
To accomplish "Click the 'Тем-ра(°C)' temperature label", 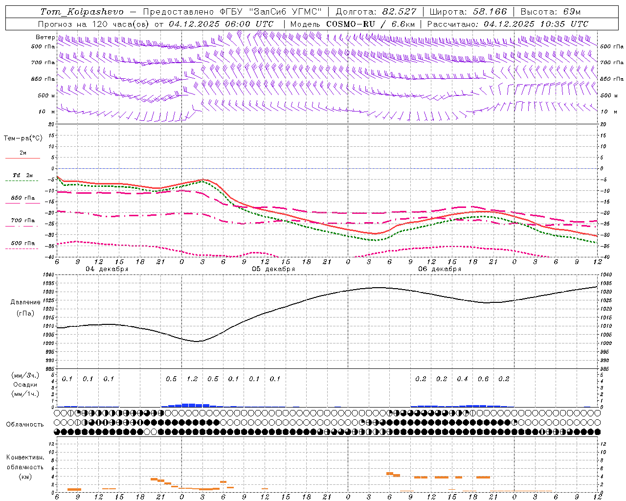I will pos(23,138).
